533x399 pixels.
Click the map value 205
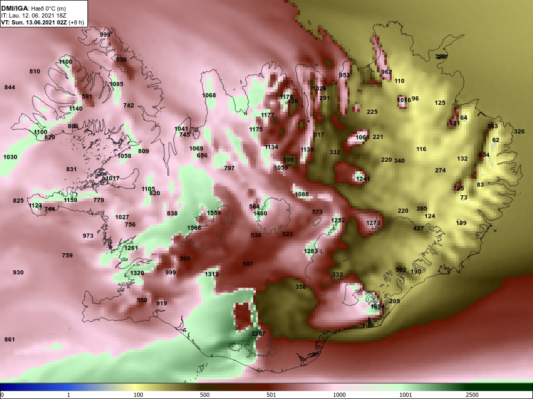(x=394, y=301)
